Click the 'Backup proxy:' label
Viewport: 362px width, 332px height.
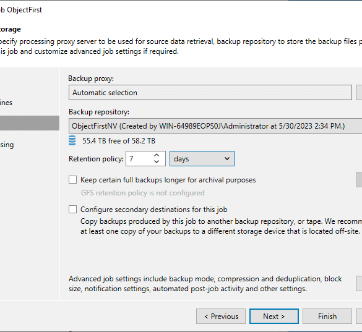[x=91, y=79]
